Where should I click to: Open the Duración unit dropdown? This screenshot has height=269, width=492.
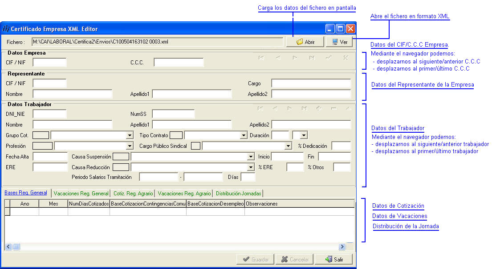[x=304, y=135]
